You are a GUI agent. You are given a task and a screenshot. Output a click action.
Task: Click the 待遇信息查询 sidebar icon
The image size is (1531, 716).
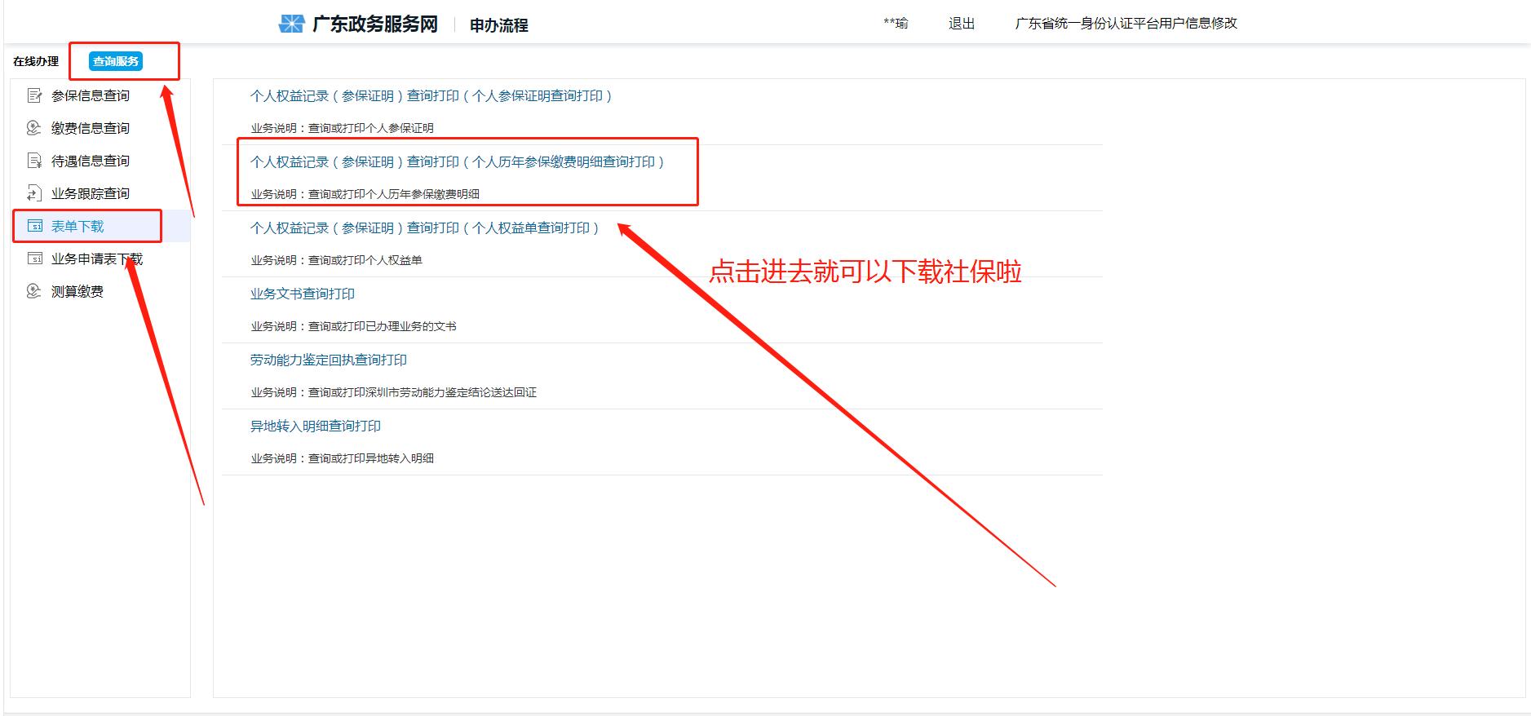click(x=34, y=161)
